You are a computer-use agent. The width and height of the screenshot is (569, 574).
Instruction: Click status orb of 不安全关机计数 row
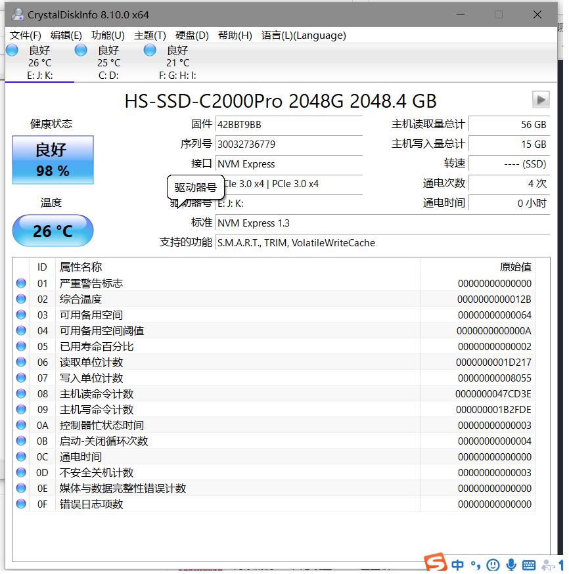pyautogui.click(x=21, y=472)
